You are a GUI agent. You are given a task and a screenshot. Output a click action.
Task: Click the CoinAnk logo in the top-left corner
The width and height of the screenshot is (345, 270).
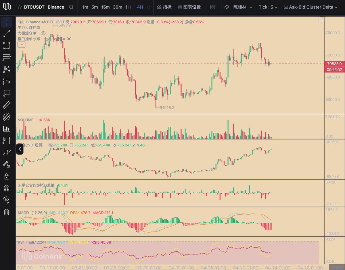pyautogui.click(x=7, y=6)
